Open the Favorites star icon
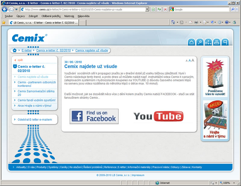 (4, 22)
